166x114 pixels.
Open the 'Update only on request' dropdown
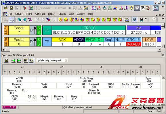click(x=66, y=60)
